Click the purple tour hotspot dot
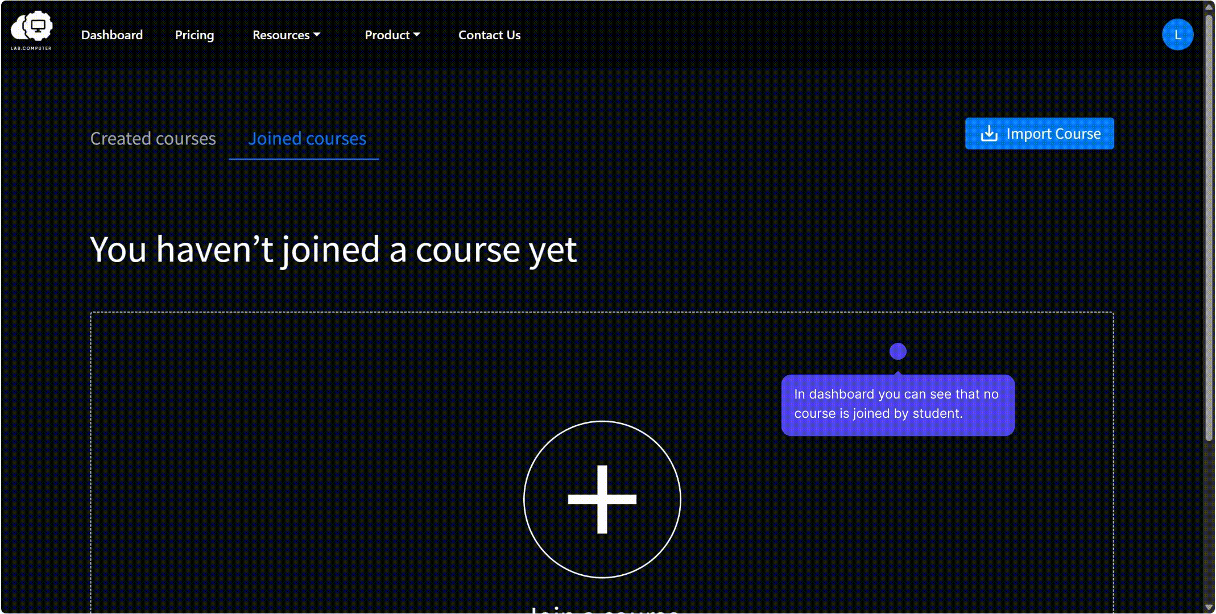This screenshot has height=614, width=1216. pyautogui.click(x=897, y=351)
